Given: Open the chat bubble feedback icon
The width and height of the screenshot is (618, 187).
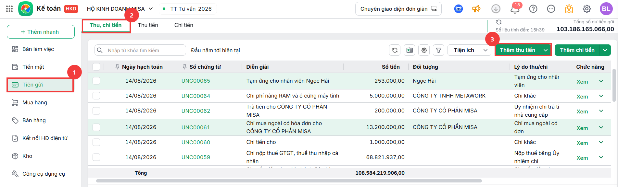Looking at the screenshot, I should (x=551, y=9).
